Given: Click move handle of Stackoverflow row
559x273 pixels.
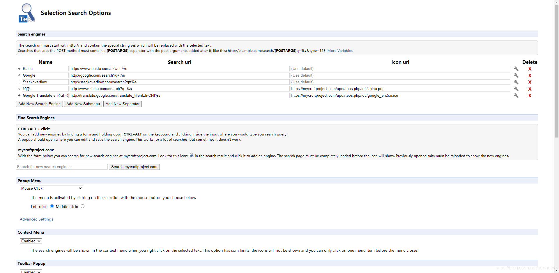Looking at the screenshot, I should tap(19, 82).
